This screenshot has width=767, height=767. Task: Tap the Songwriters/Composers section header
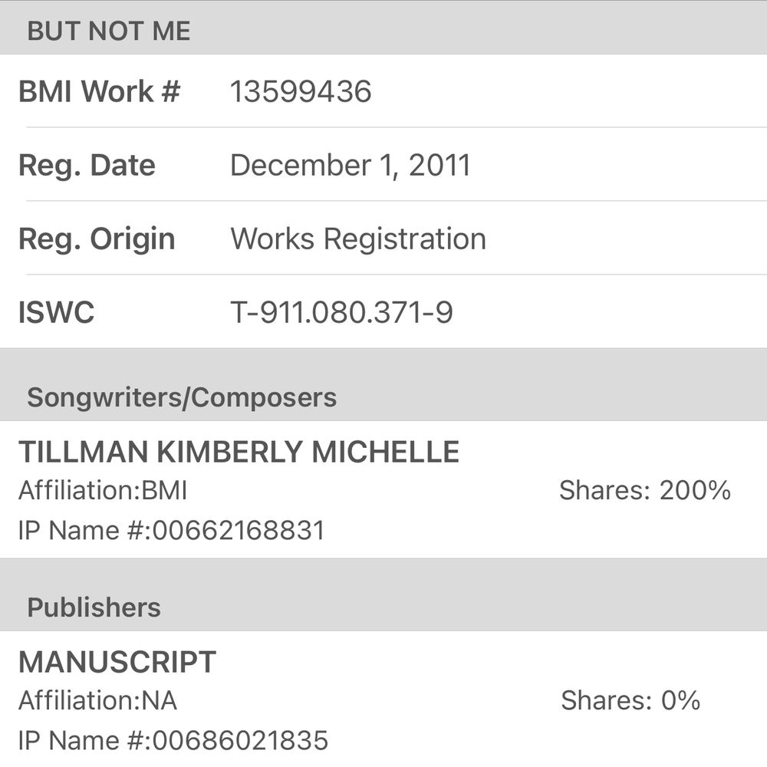click(x=182, y=397)
